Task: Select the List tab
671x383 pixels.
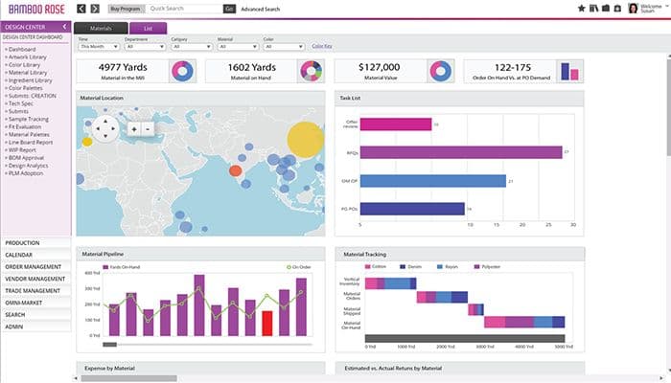Action: coord(148,29)
